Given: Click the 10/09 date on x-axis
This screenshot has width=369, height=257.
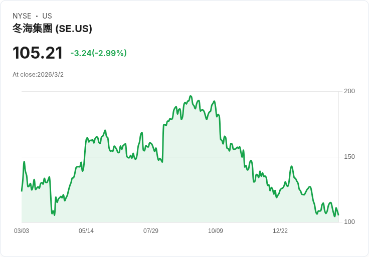Looking at the screenshot, I should point(216,231).
